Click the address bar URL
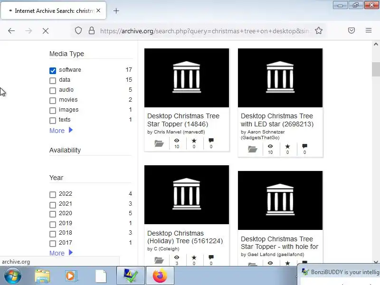The width and height of the screenshot is (380, 285). tap(204, 31)
